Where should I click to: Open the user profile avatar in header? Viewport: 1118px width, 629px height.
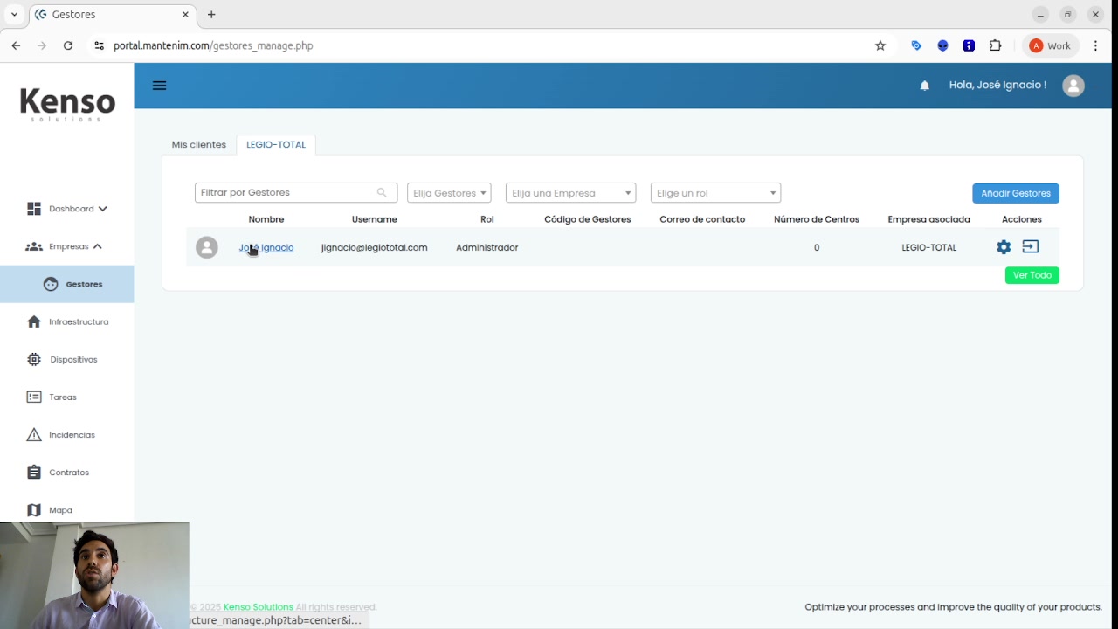coord(1073,86)
